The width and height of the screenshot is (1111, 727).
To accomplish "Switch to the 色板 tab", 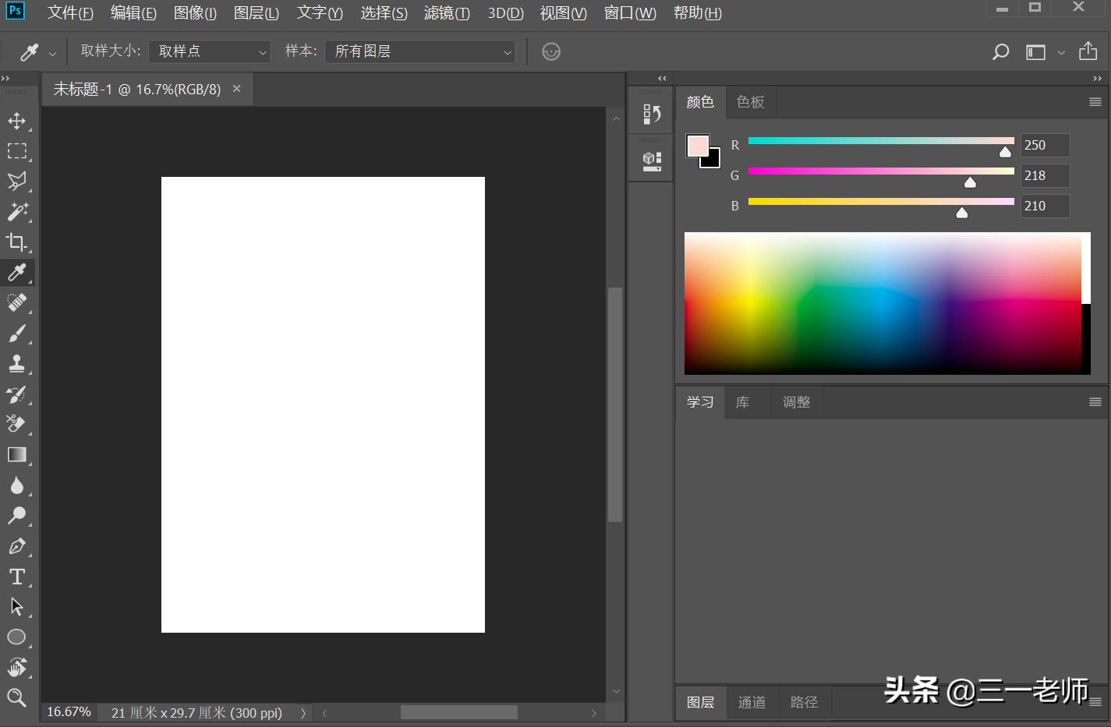I will (x=750, y=102).
